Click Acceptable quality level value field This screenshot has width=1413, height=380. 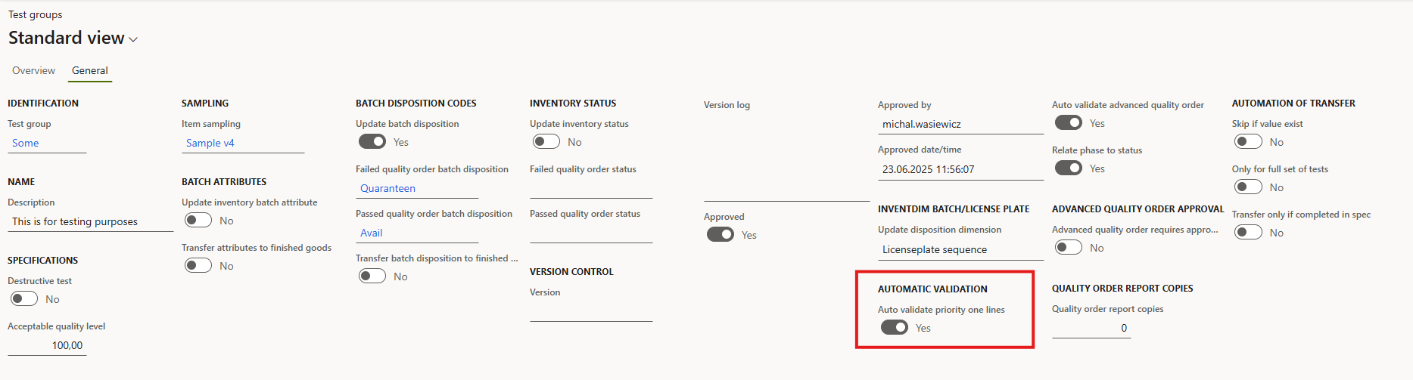(47, 345)
